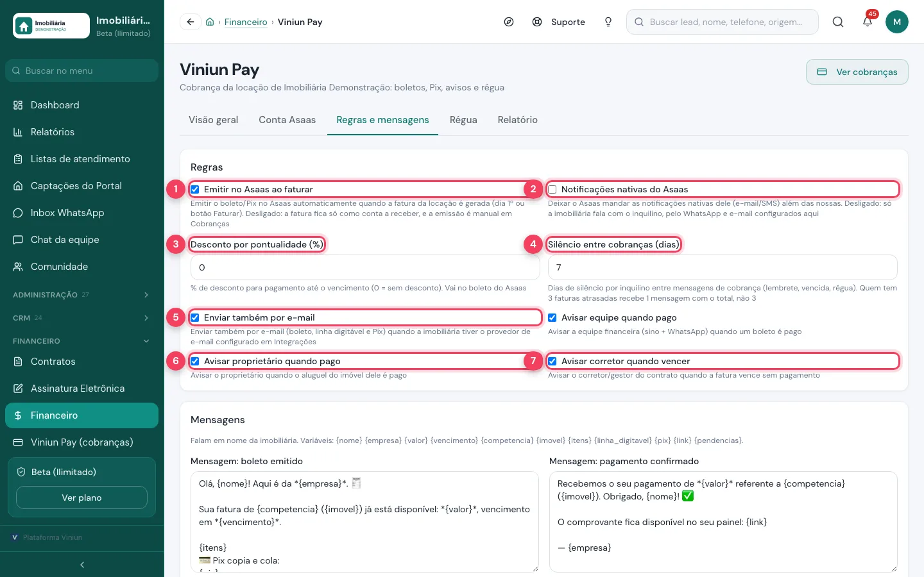This screenshot has height=577, width=924.
Task: Open Viniun Pay (cobranças) sidebar item
Action: [81, 442]
